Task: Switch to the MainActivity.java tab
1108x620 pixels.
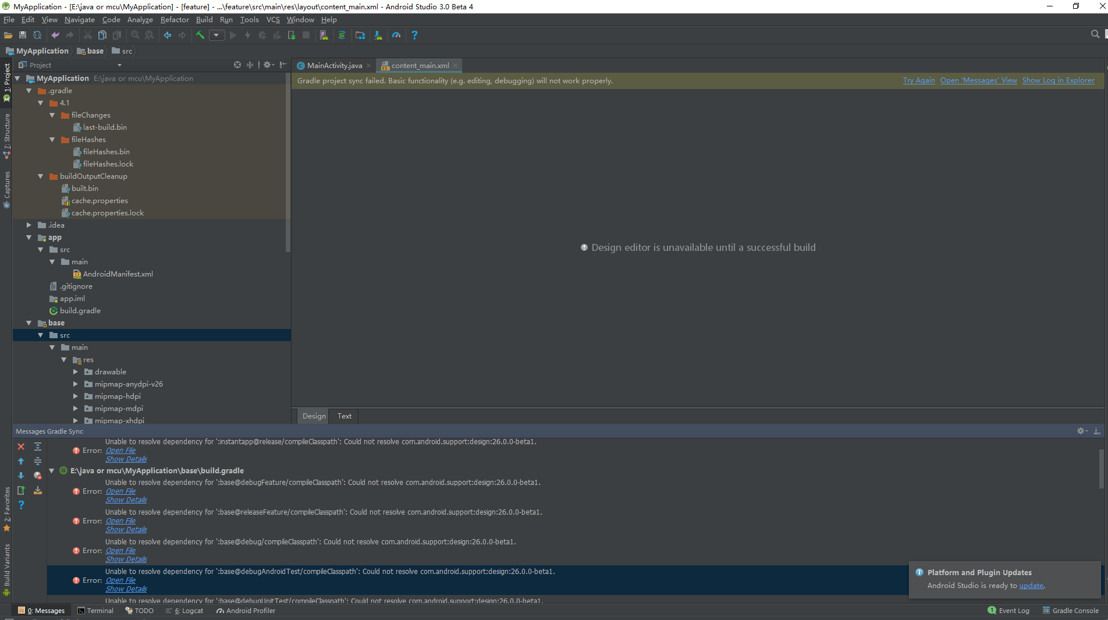Action: pos(335,65)
